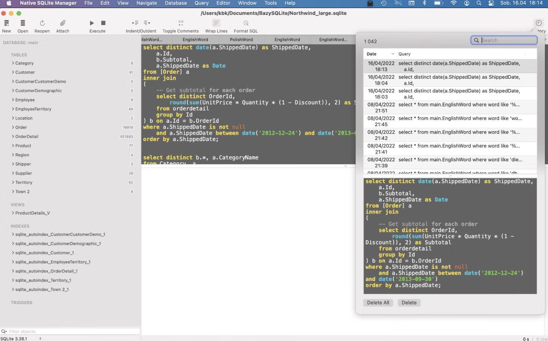Toggle Comments using the toolbar icon
Image resolution: width=548 pixels, height=341 pixels.
[x=181, y=23]
